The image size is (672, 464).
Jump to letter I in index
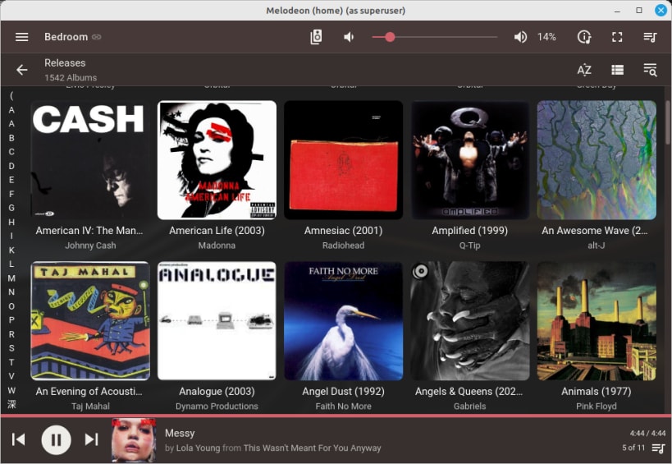[11, 236]
